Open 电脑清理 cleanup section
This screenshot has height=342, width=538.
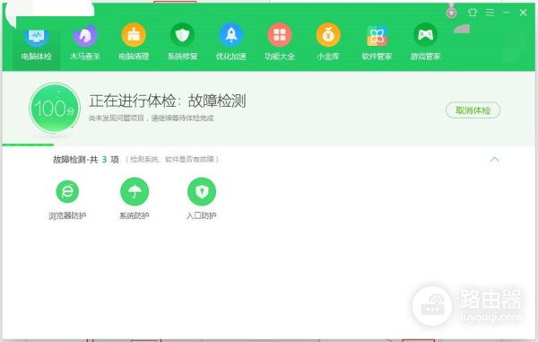134,43
